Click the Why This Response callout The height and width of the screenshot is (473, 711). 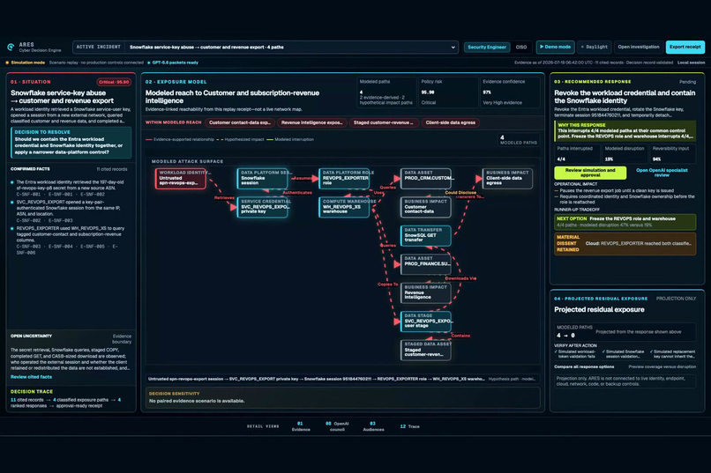coord(625,131)
